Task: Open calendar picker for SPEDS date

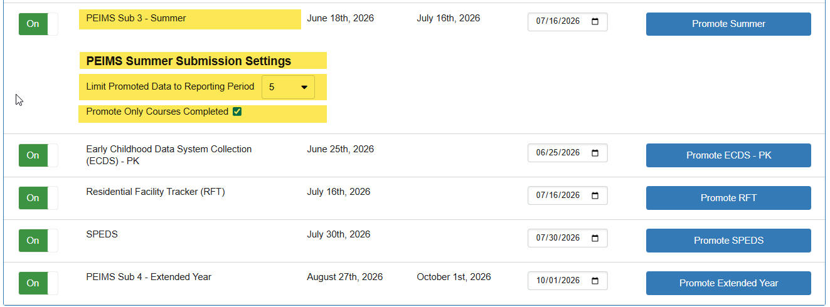Action: tap(595, 238)
